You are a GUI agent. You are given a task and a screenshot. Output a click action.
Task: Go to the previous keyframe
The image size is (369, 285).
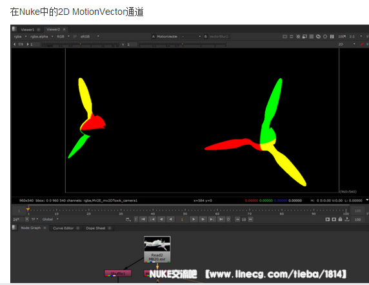pyautogui.click(x=152, y=220)
